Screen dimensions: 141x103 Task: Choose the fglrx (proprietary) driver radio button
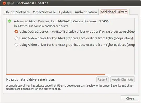click(16, 38)
